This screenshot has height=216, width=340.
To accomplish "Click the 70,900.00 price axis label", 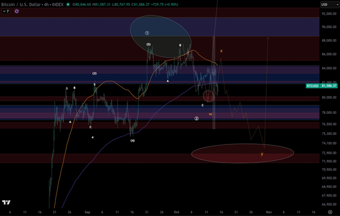I will tap(329, 170).
